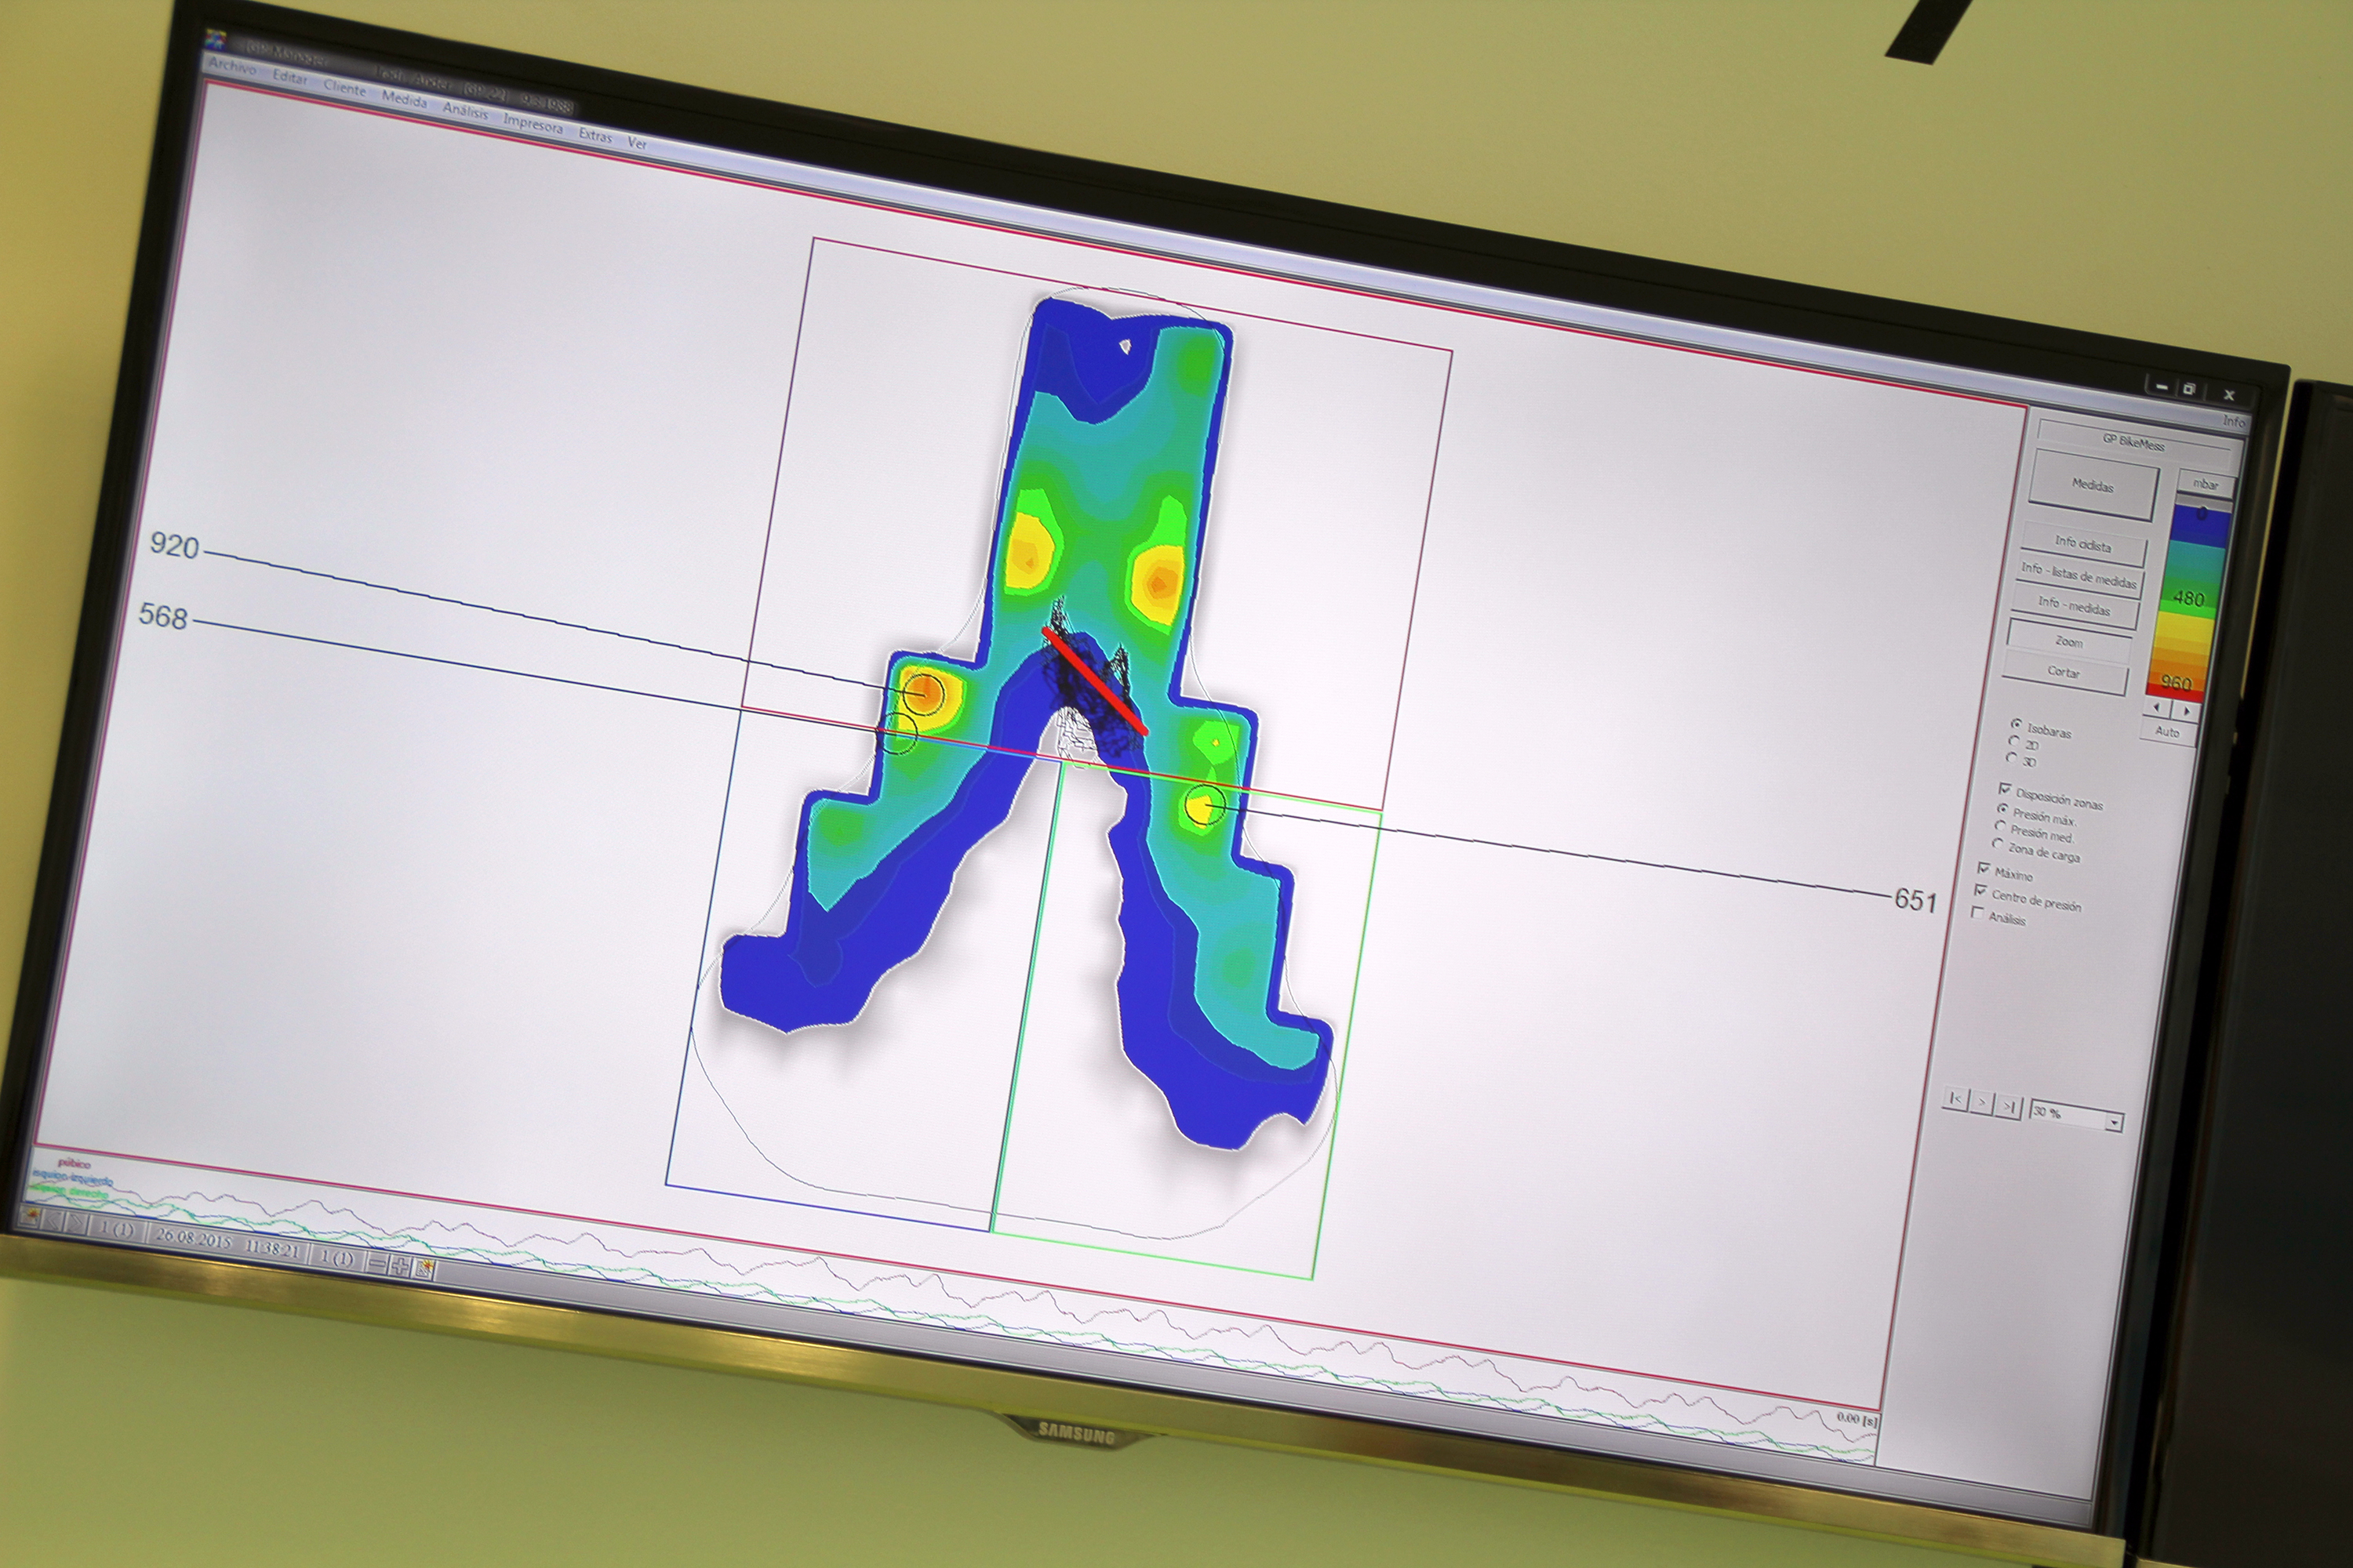Click the Cortar button
The image size is (2353, 1568).
tap(2063, 672)
